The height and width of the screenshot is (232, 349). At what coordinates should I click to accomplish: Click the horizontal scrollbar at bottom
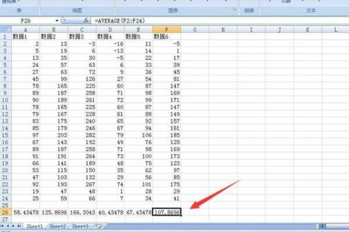coord(334,226)
